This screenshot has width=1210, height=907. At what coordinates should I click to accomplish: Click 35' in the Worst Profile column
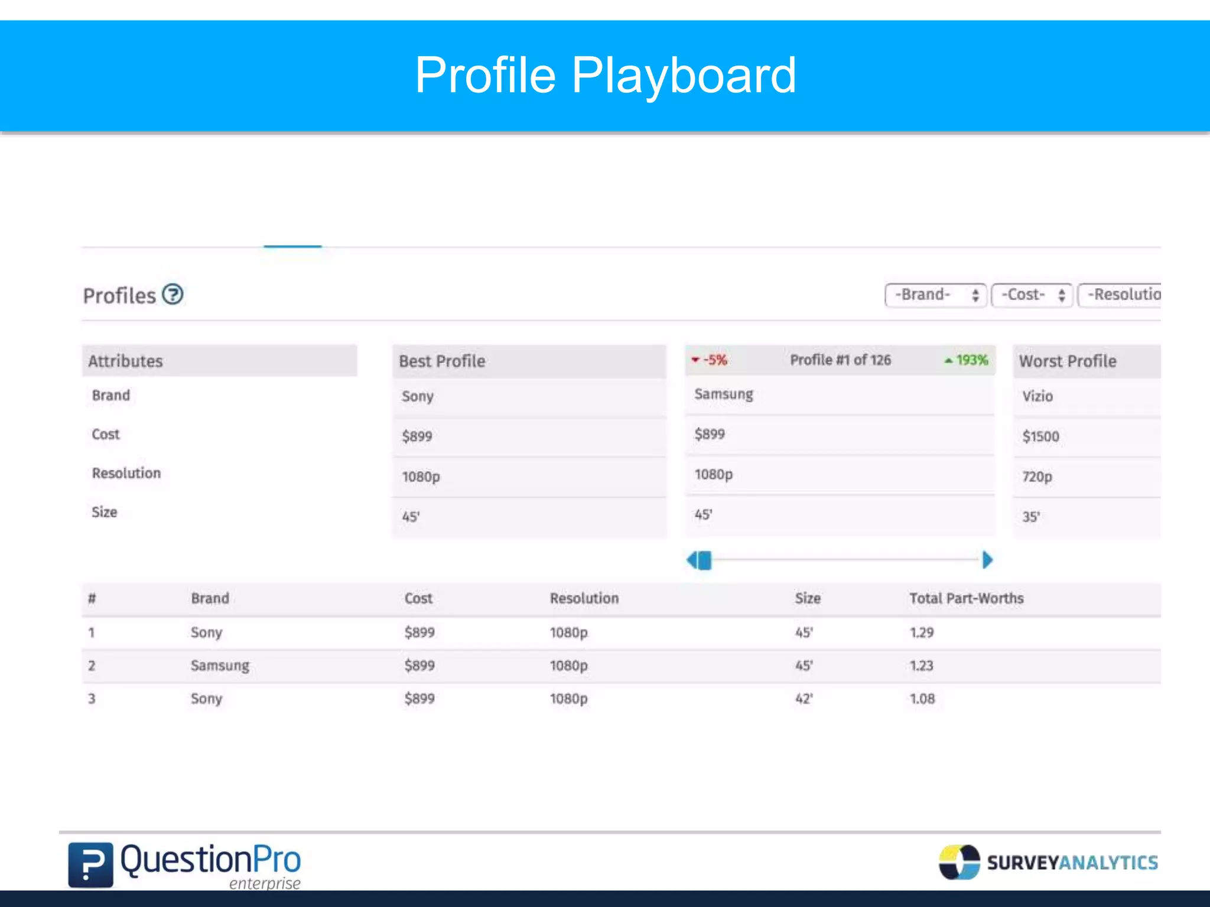click(x=1031, y=517)
